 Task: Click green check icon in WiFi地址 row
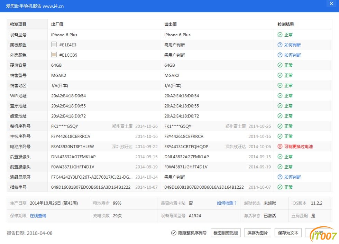point(280,96)
